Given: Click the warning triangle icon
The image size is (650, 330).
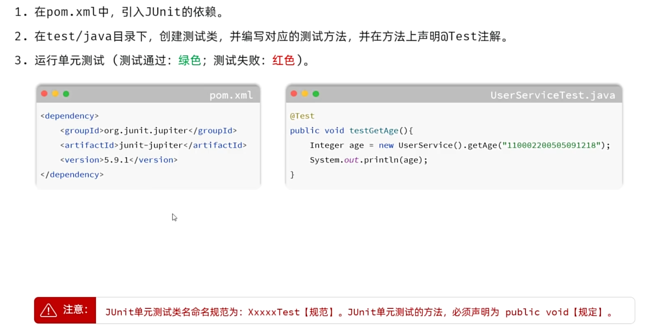Looking at the screenshot, I should (48, 310).
